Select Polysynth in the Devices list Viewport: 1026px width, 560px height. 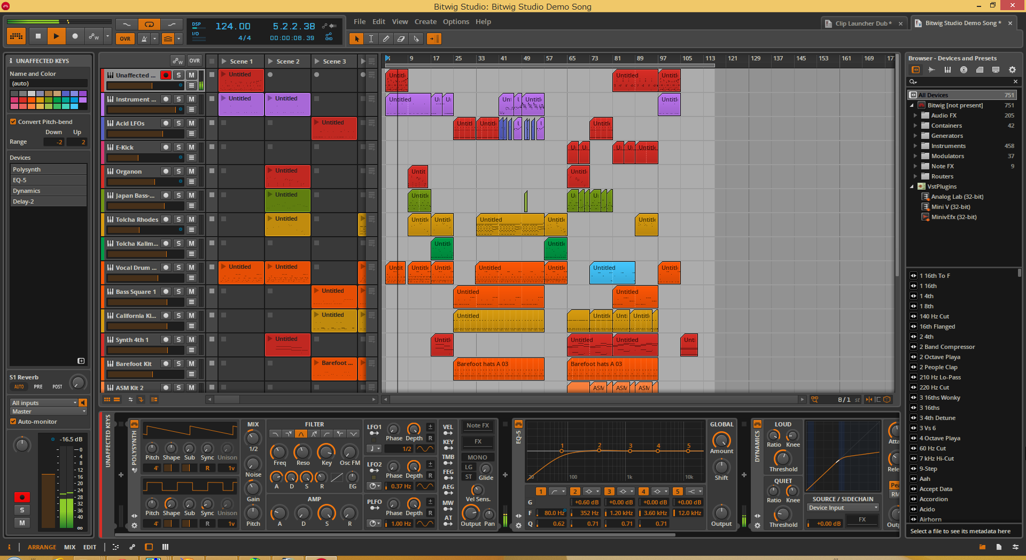48,169
